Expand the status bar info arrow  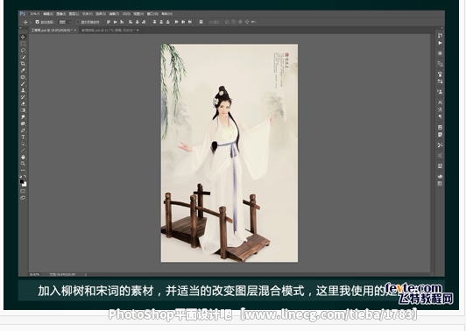click(x=86, y=275)
